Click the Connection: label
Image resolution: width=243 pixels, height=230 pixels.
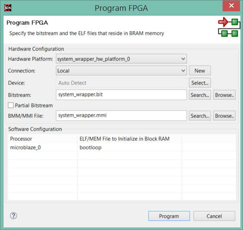point(22,71)
